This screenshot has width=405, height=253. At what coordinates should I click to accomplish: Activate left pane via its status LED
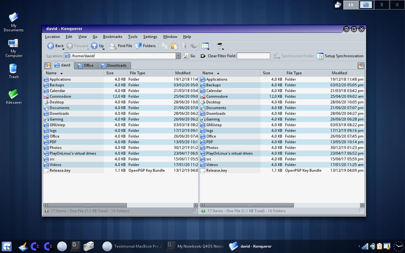coord(47,211)
